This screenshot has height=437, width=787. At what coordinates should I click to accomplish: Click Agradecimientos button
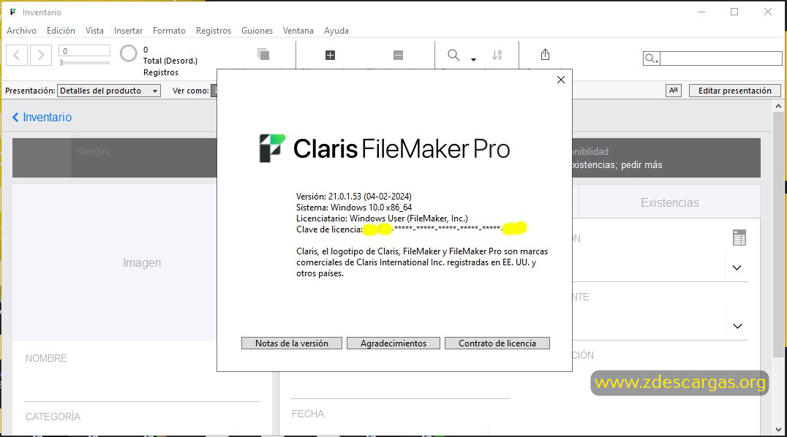click(393, 343)
